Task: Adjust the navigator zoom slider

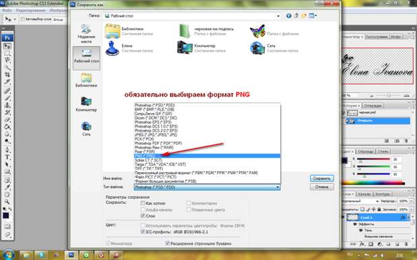Action: [x=389, y=95]
